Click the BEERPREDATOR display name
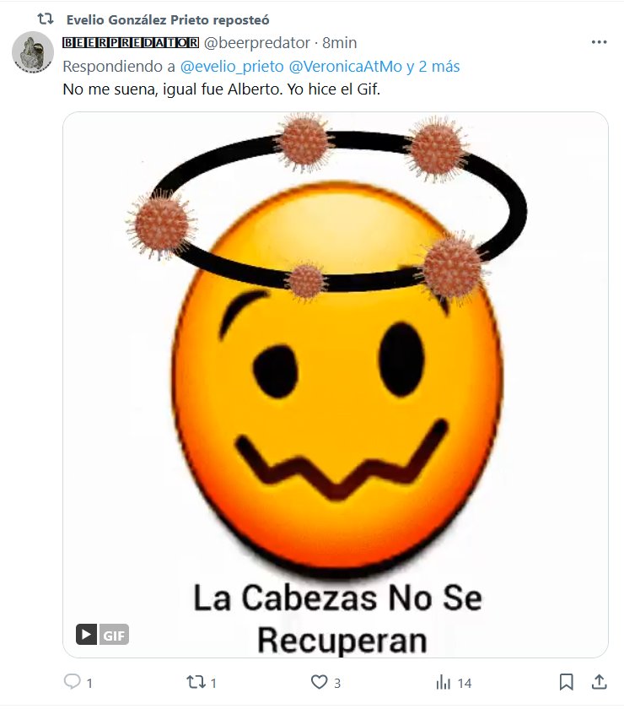The image size is (624, 709). [131, 42]
